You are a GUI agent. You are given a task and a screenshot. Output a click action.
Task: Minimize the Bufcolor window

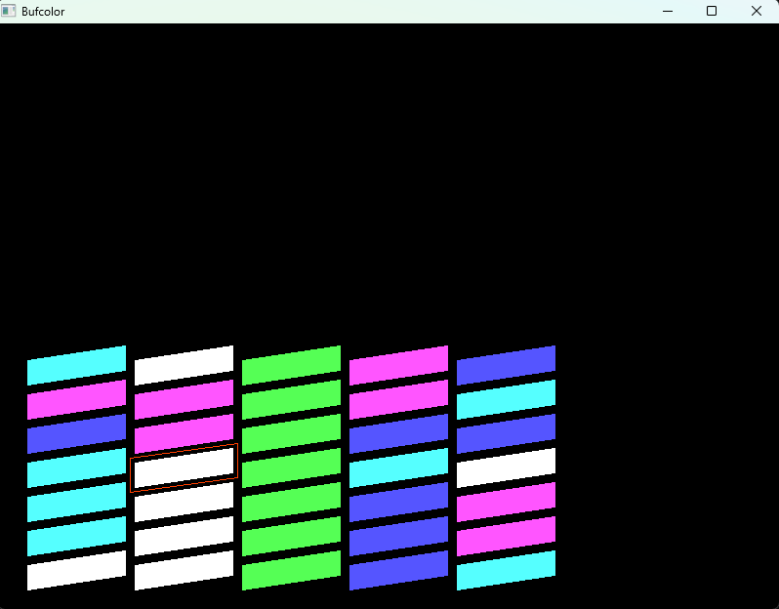[668, 11]
